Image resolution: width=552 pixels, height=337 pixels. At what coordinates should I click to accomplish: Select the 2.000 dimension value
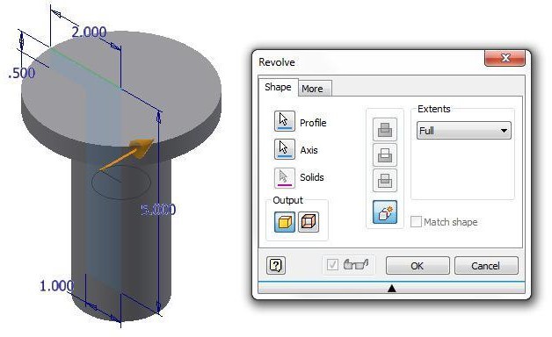pyautogui.click(x=89, y=32)
